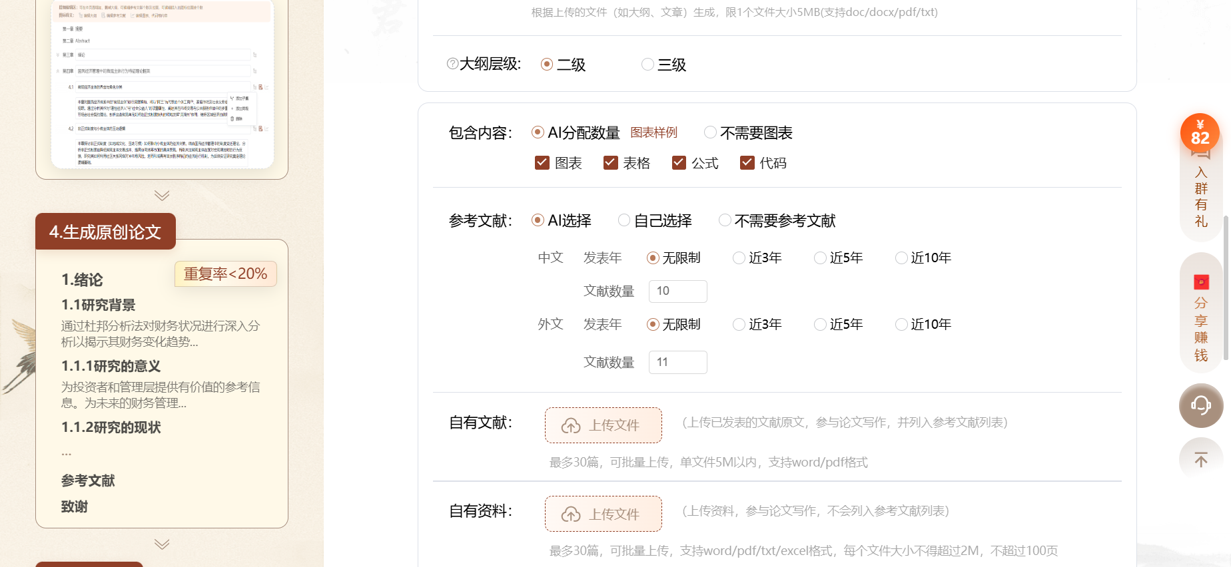Viewport: 1231px width, 567px height.
Task: Open the 入群有礼 sidebar item
Action: point(1201,196)
